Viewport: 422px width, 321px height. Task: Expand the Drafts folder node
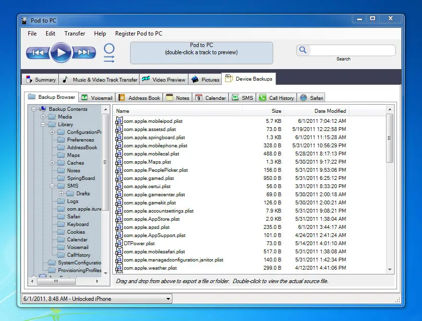tap(61, 193)
